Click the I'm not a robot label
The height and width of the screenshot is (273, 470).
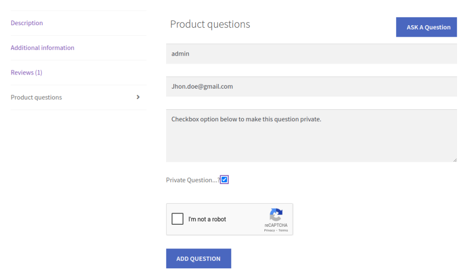click(x=207, y=219)
